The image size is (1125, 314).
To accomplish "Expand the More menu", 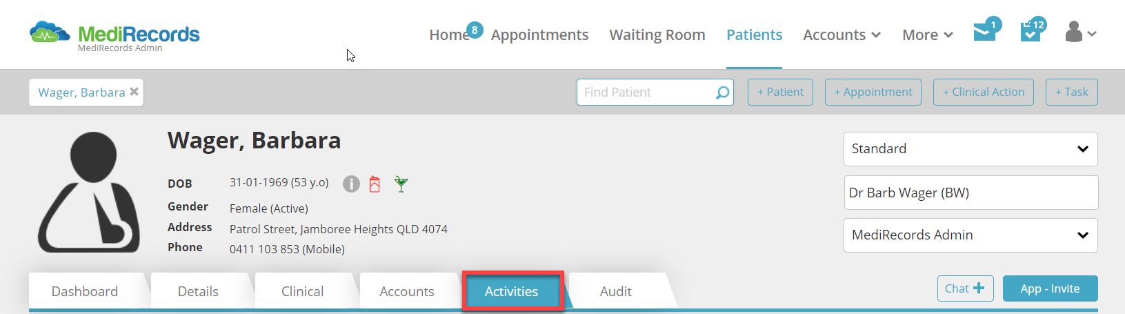I will [928, 35].
